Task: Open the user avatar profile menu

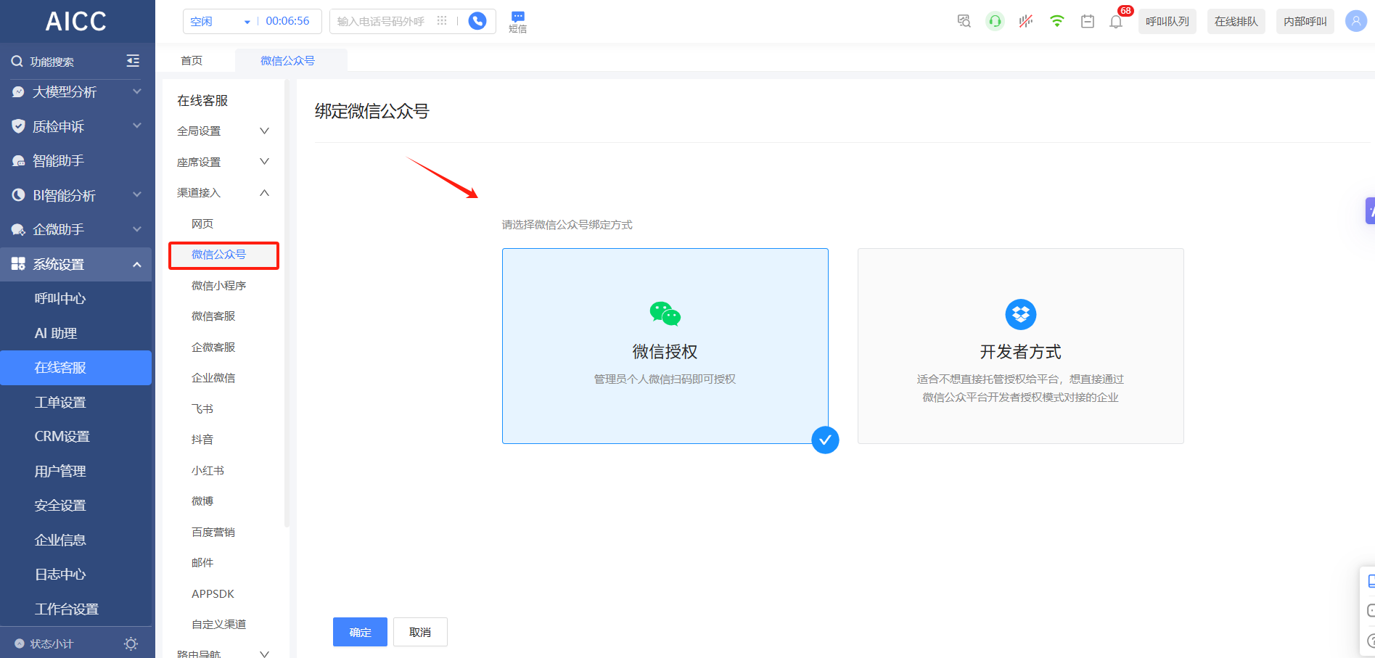Action: point(1355,21)
